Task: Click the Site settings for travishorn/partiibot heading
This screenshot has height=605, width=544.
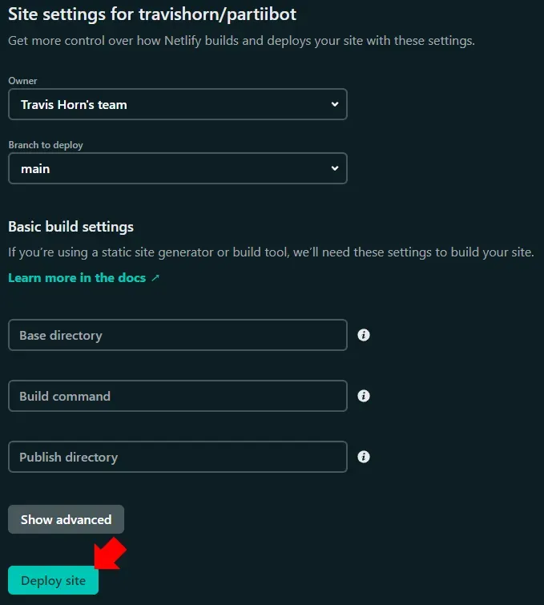Action: point(152,15)
